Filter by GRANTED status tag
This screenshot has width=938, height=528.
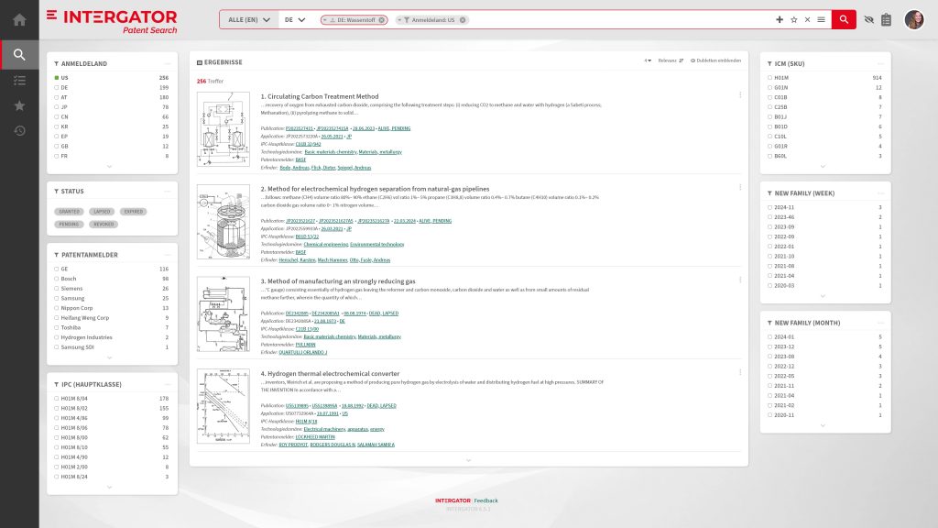tap(70, 211)
